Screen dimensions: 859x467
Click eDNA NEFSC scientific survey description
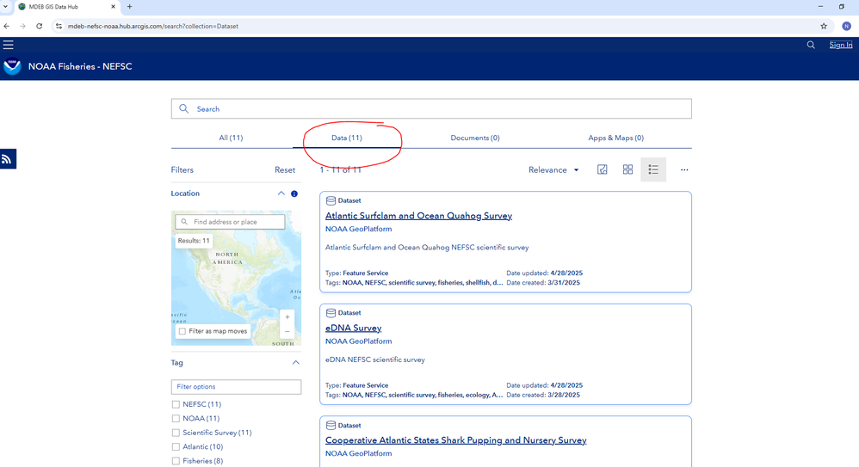(375, 359)
